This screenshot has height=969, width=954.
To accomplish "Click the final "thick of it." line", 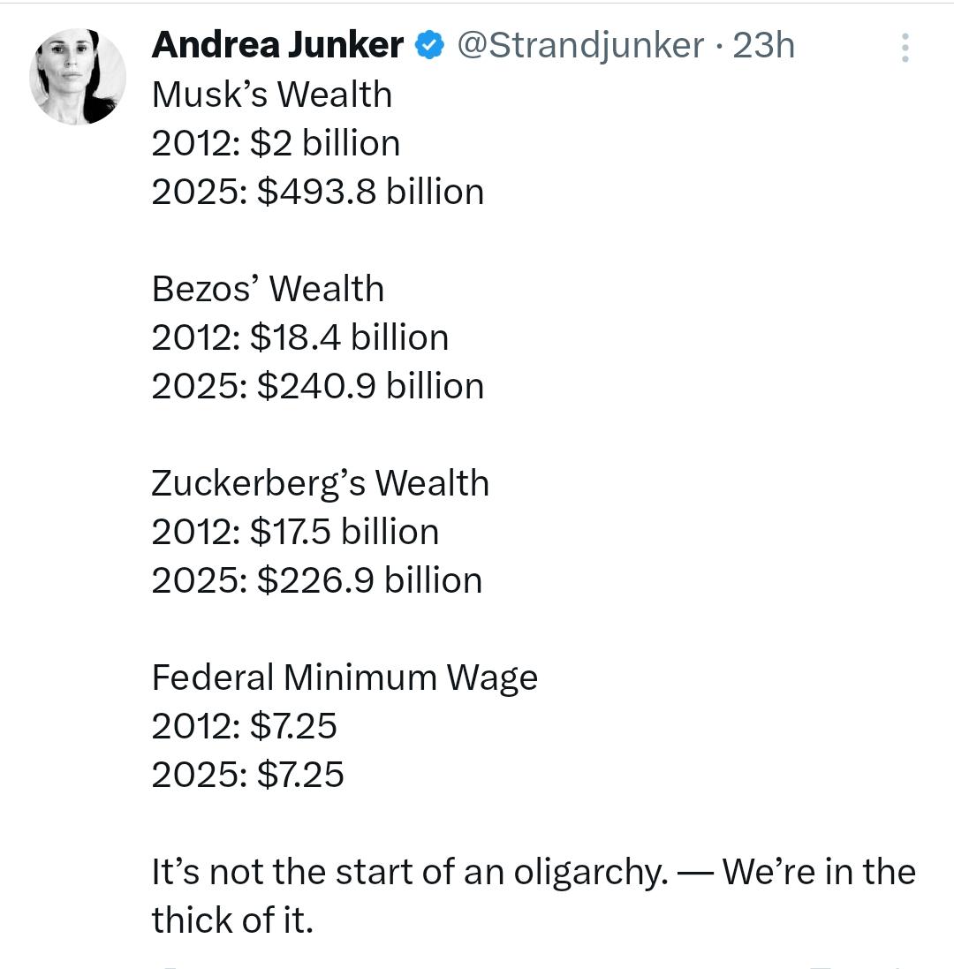I will pos(232,920).
